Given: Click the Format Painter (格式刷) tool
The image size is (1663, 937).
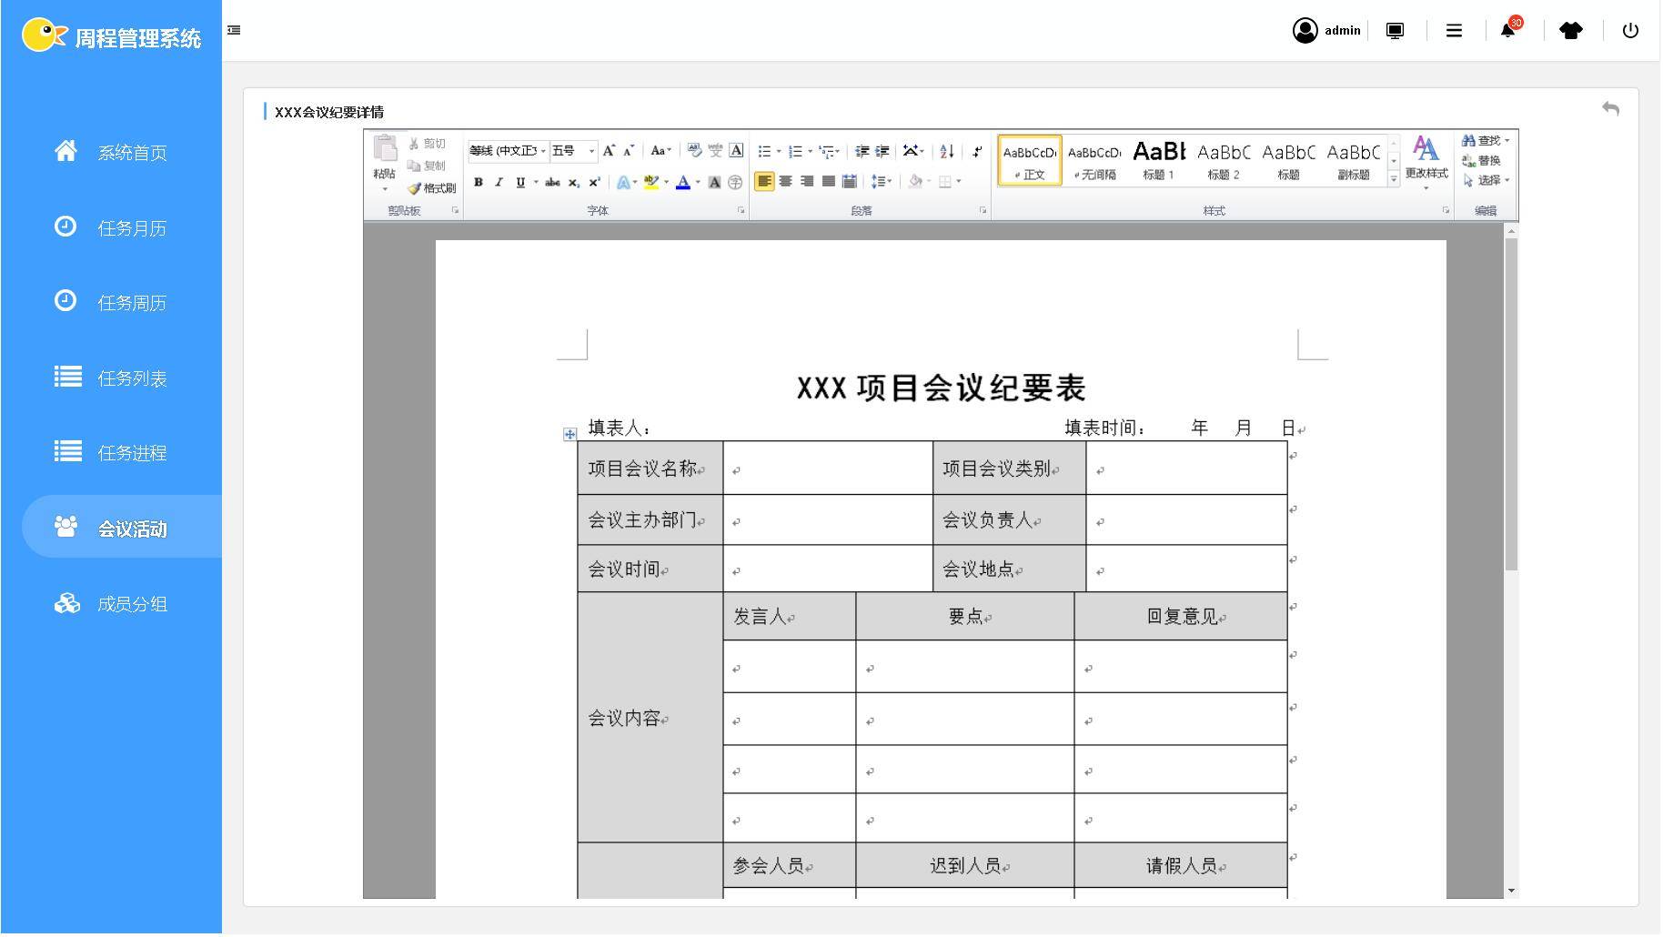Looking at the screenshot, I should pyautogui.click(x=432, y=188).
